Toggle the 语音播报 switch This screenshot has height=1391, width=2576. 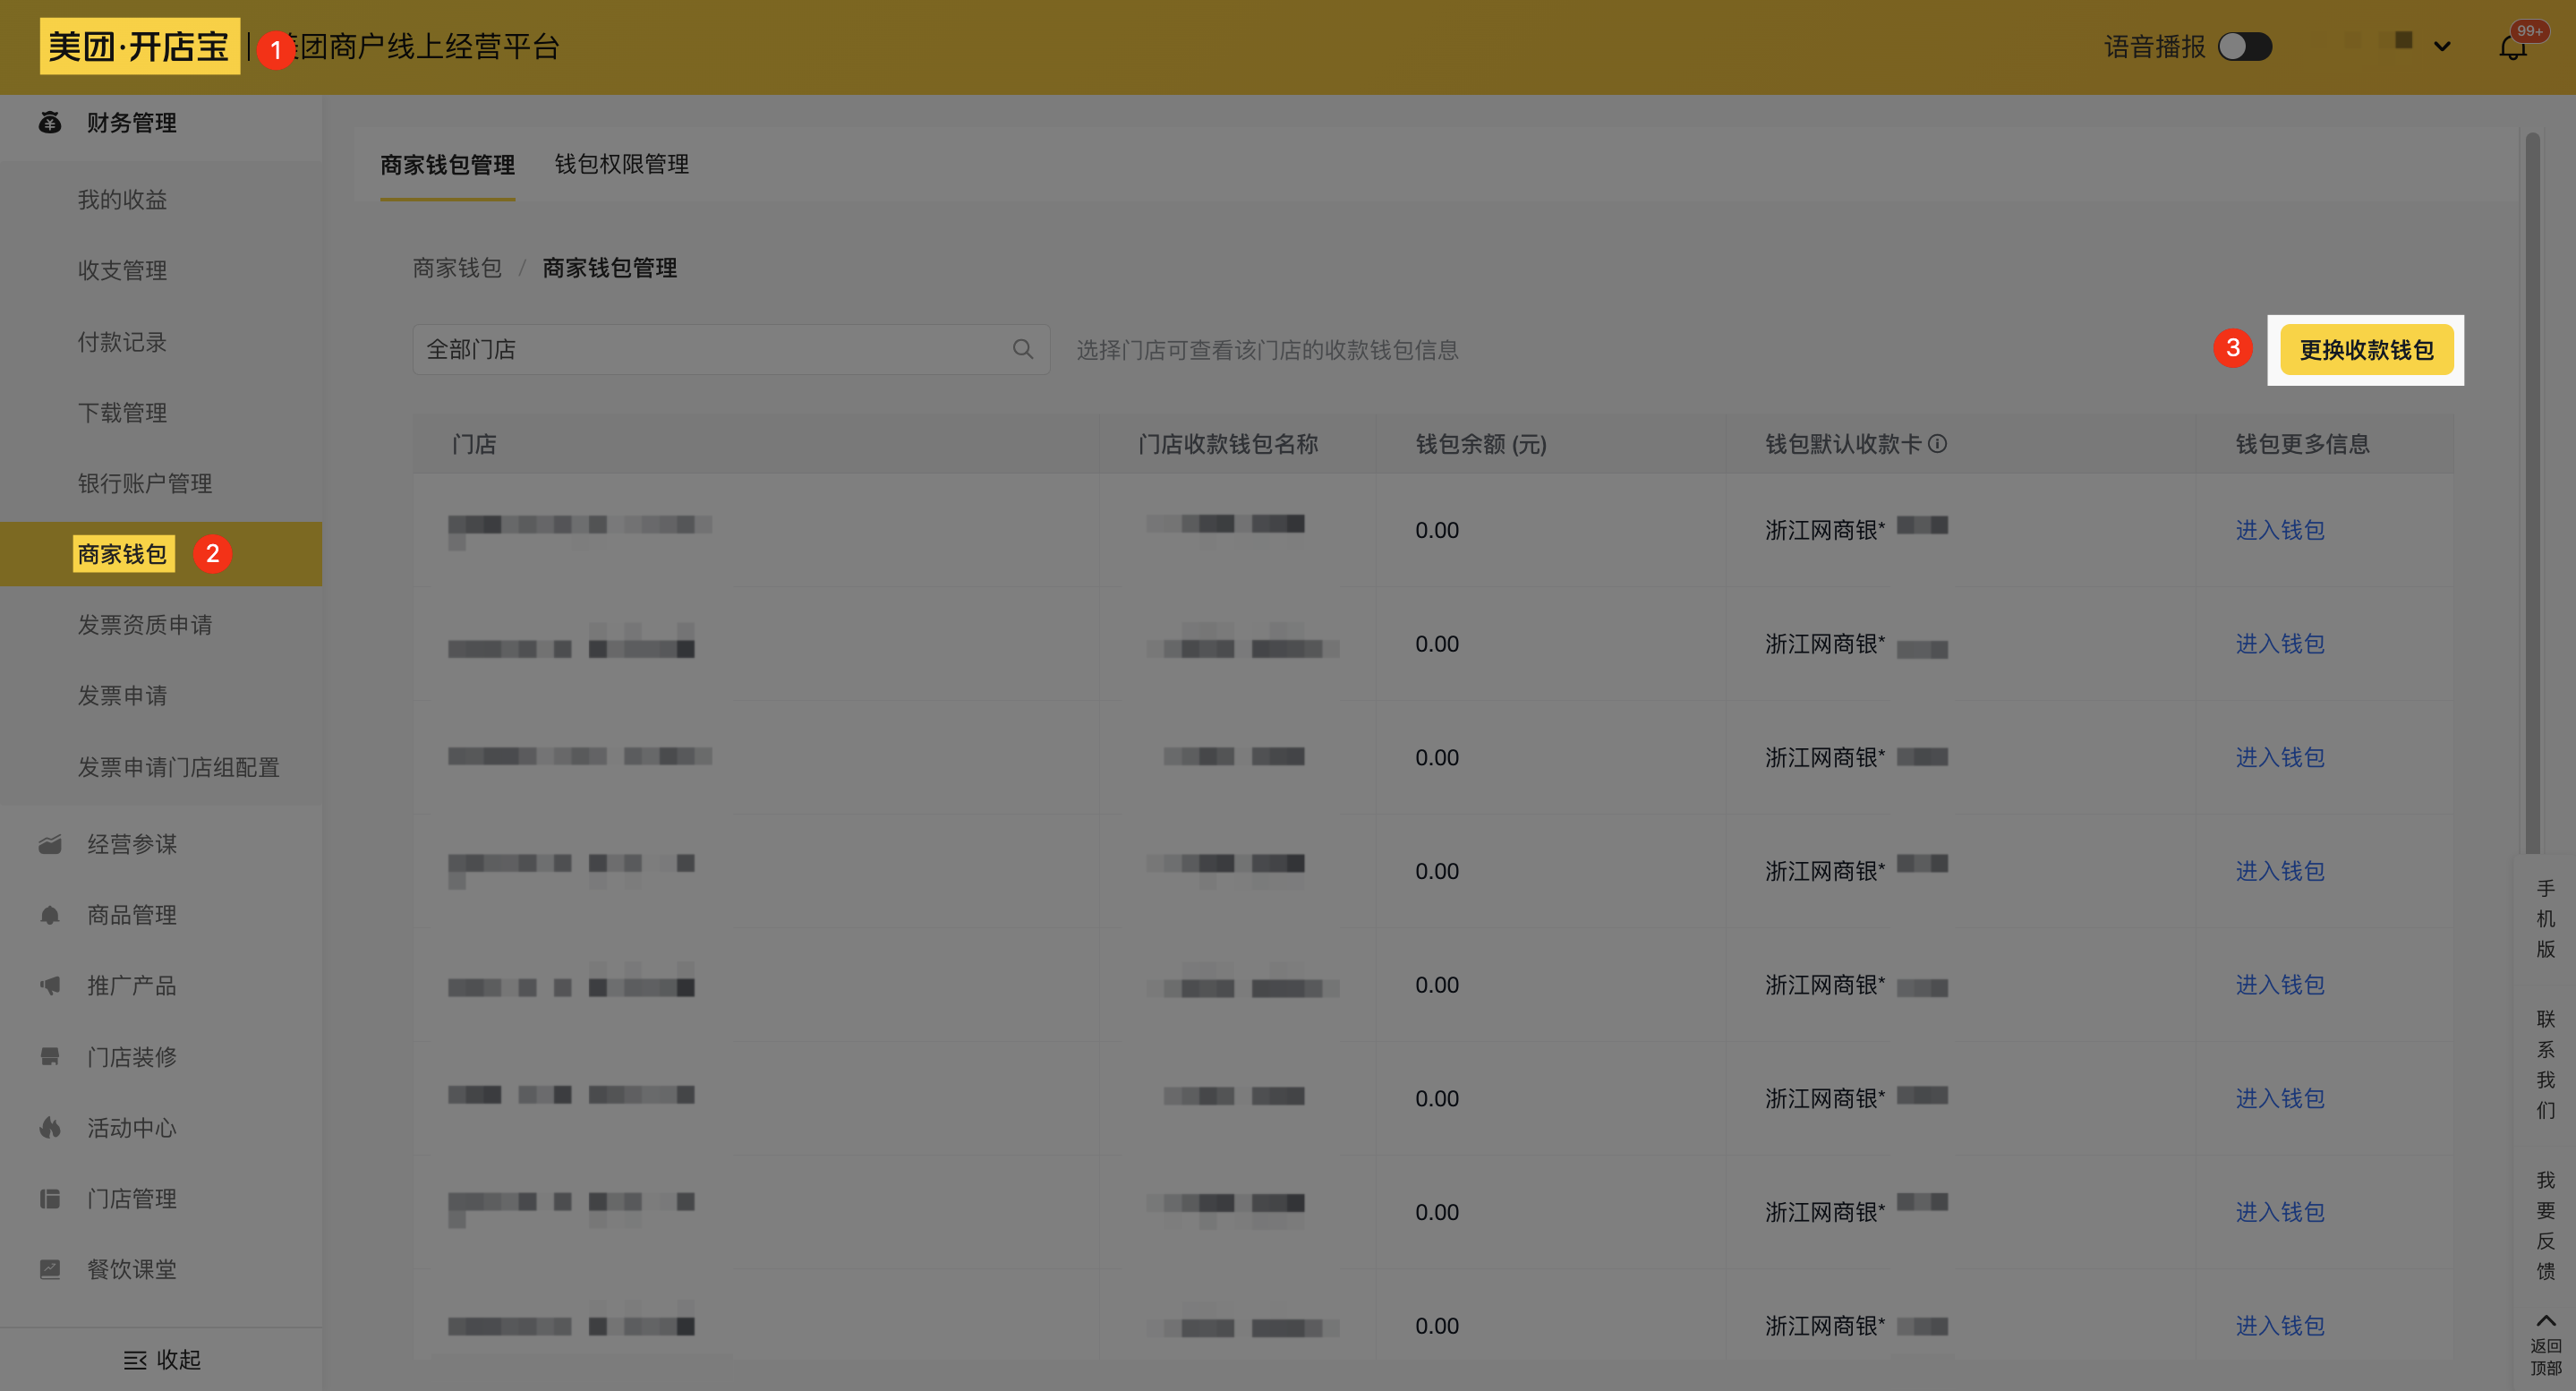pyautogui.click(x=2244, y=47)
